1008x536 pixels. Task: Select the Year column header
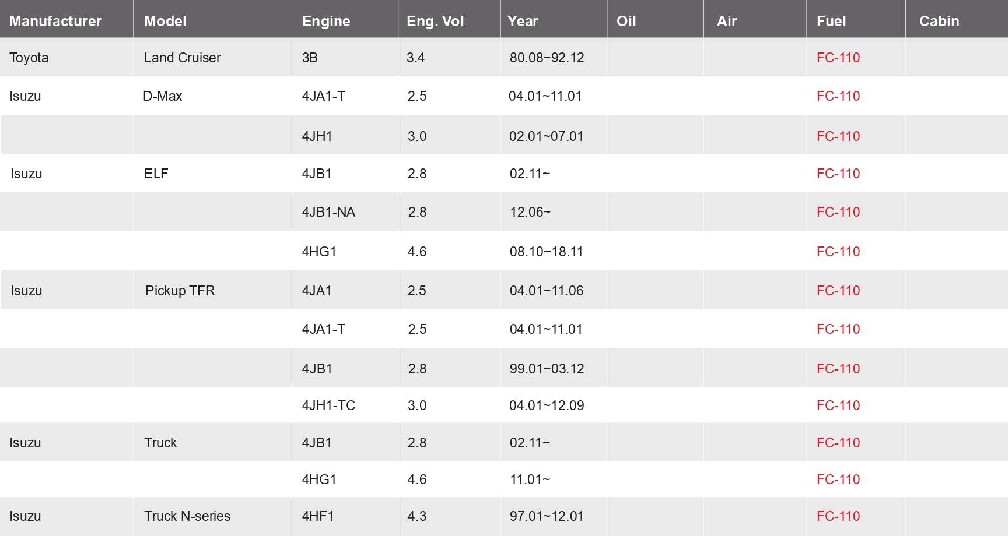tap(523, 21)
